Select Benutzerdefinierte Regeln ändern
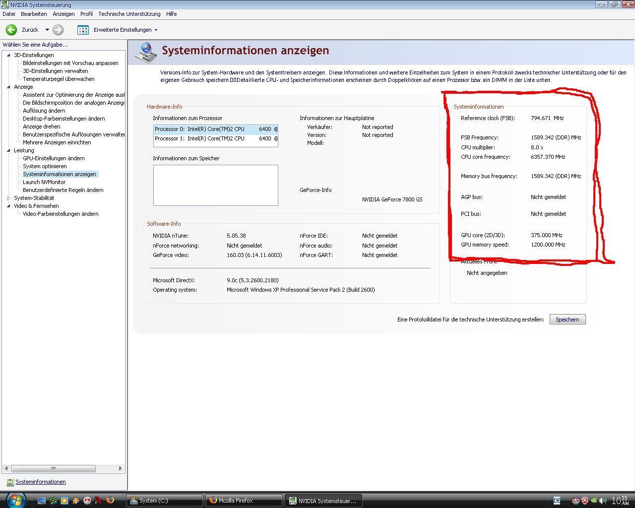The width and height of the screenshot is (635, 508). [63, 190]
